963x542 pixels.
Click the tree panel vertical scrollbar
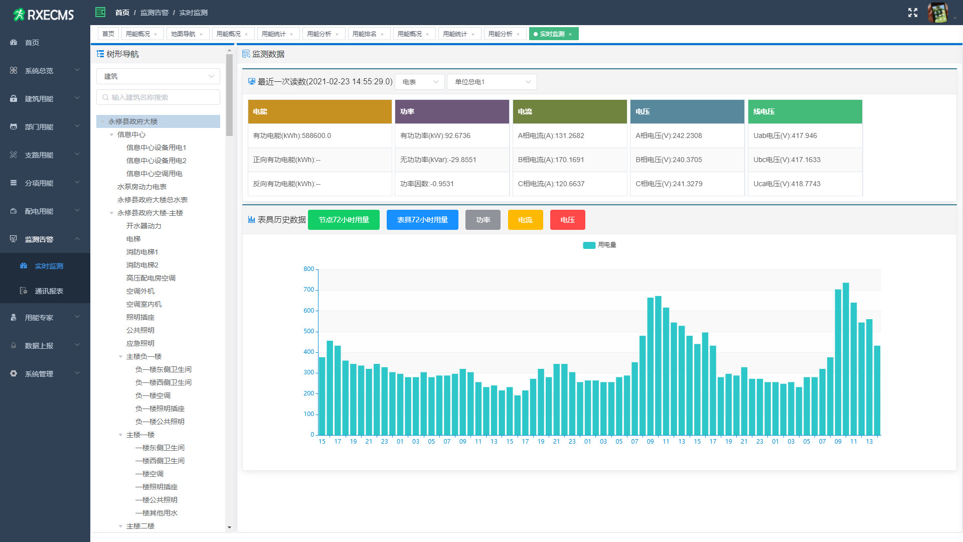click(229, 95)
